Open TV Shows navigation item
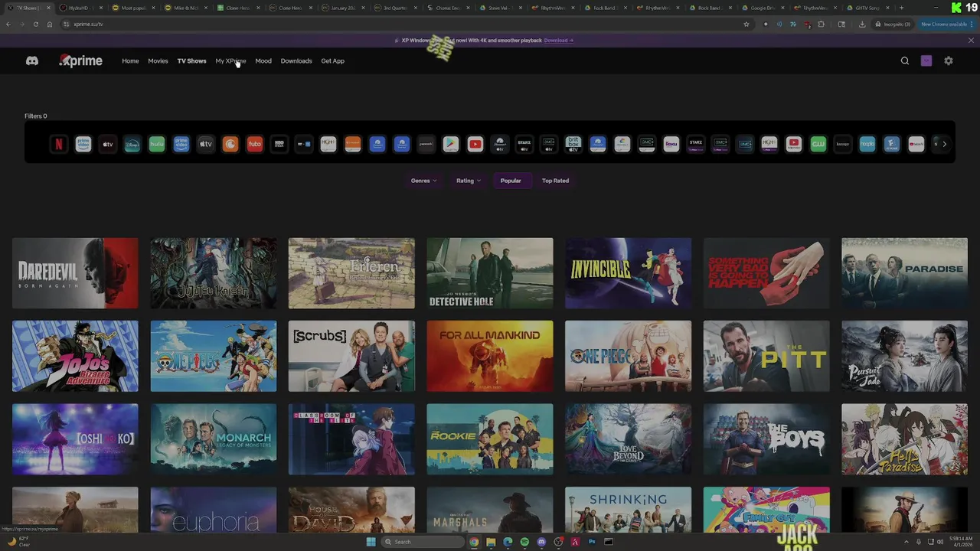980x551 pixels. [191, 60]
